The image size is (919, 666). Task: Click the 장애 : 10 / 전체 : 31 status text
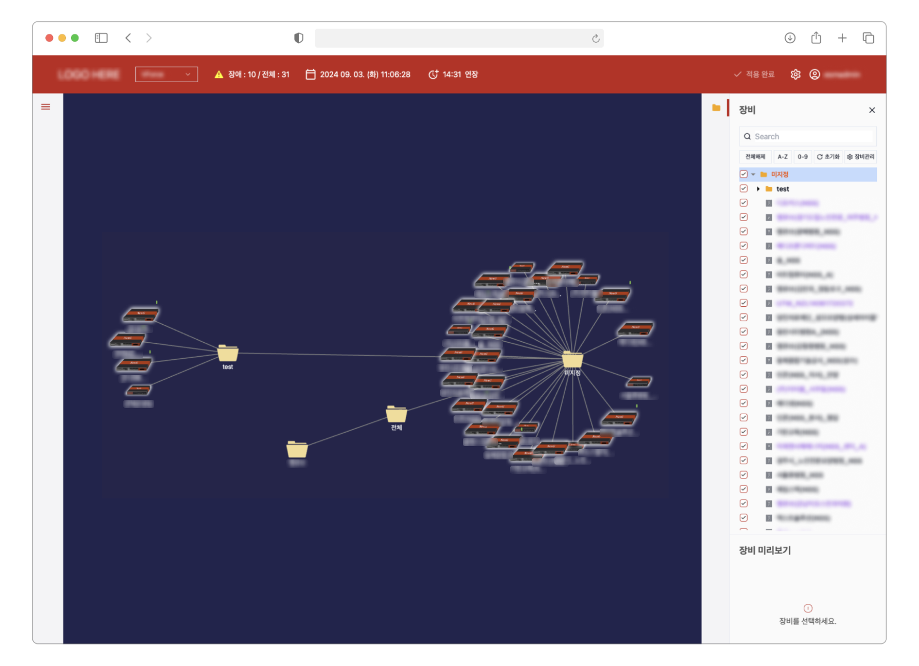point(259,75)
